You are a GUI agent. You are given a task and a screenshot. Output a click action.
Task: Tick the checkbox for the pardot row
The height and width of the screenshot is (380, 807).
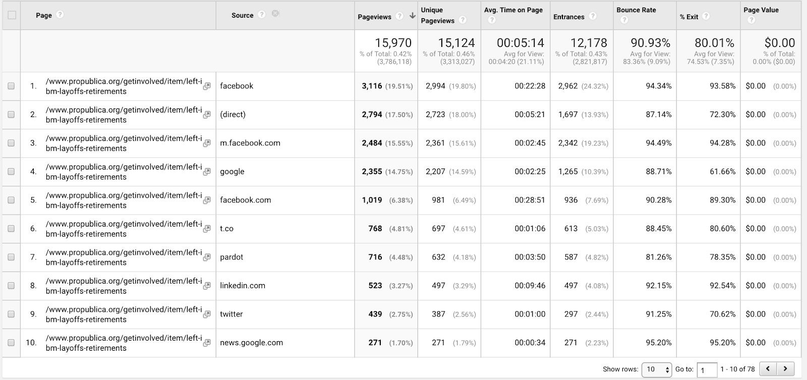click(x=11, y=257)
